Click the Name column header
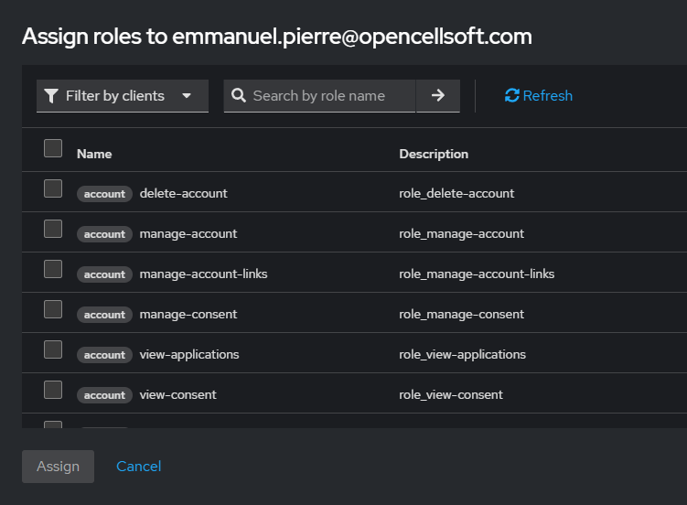687x505 pixels. click(94, 154)
